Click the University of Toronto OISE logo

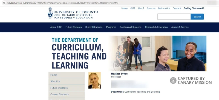(x=73, y=13)
